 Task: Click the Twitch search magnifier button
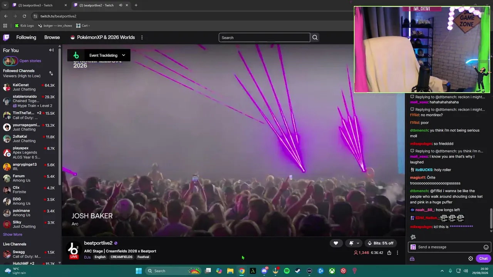pos(315,37)
